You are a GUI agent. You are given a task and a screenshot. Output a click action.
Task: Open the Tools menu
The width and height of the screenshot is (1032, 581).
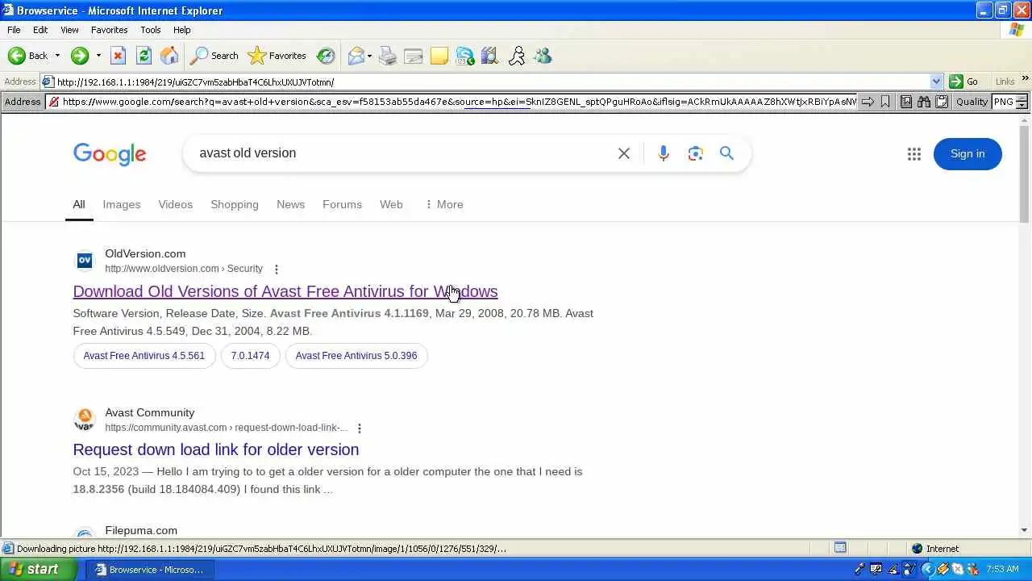[151, 30]
